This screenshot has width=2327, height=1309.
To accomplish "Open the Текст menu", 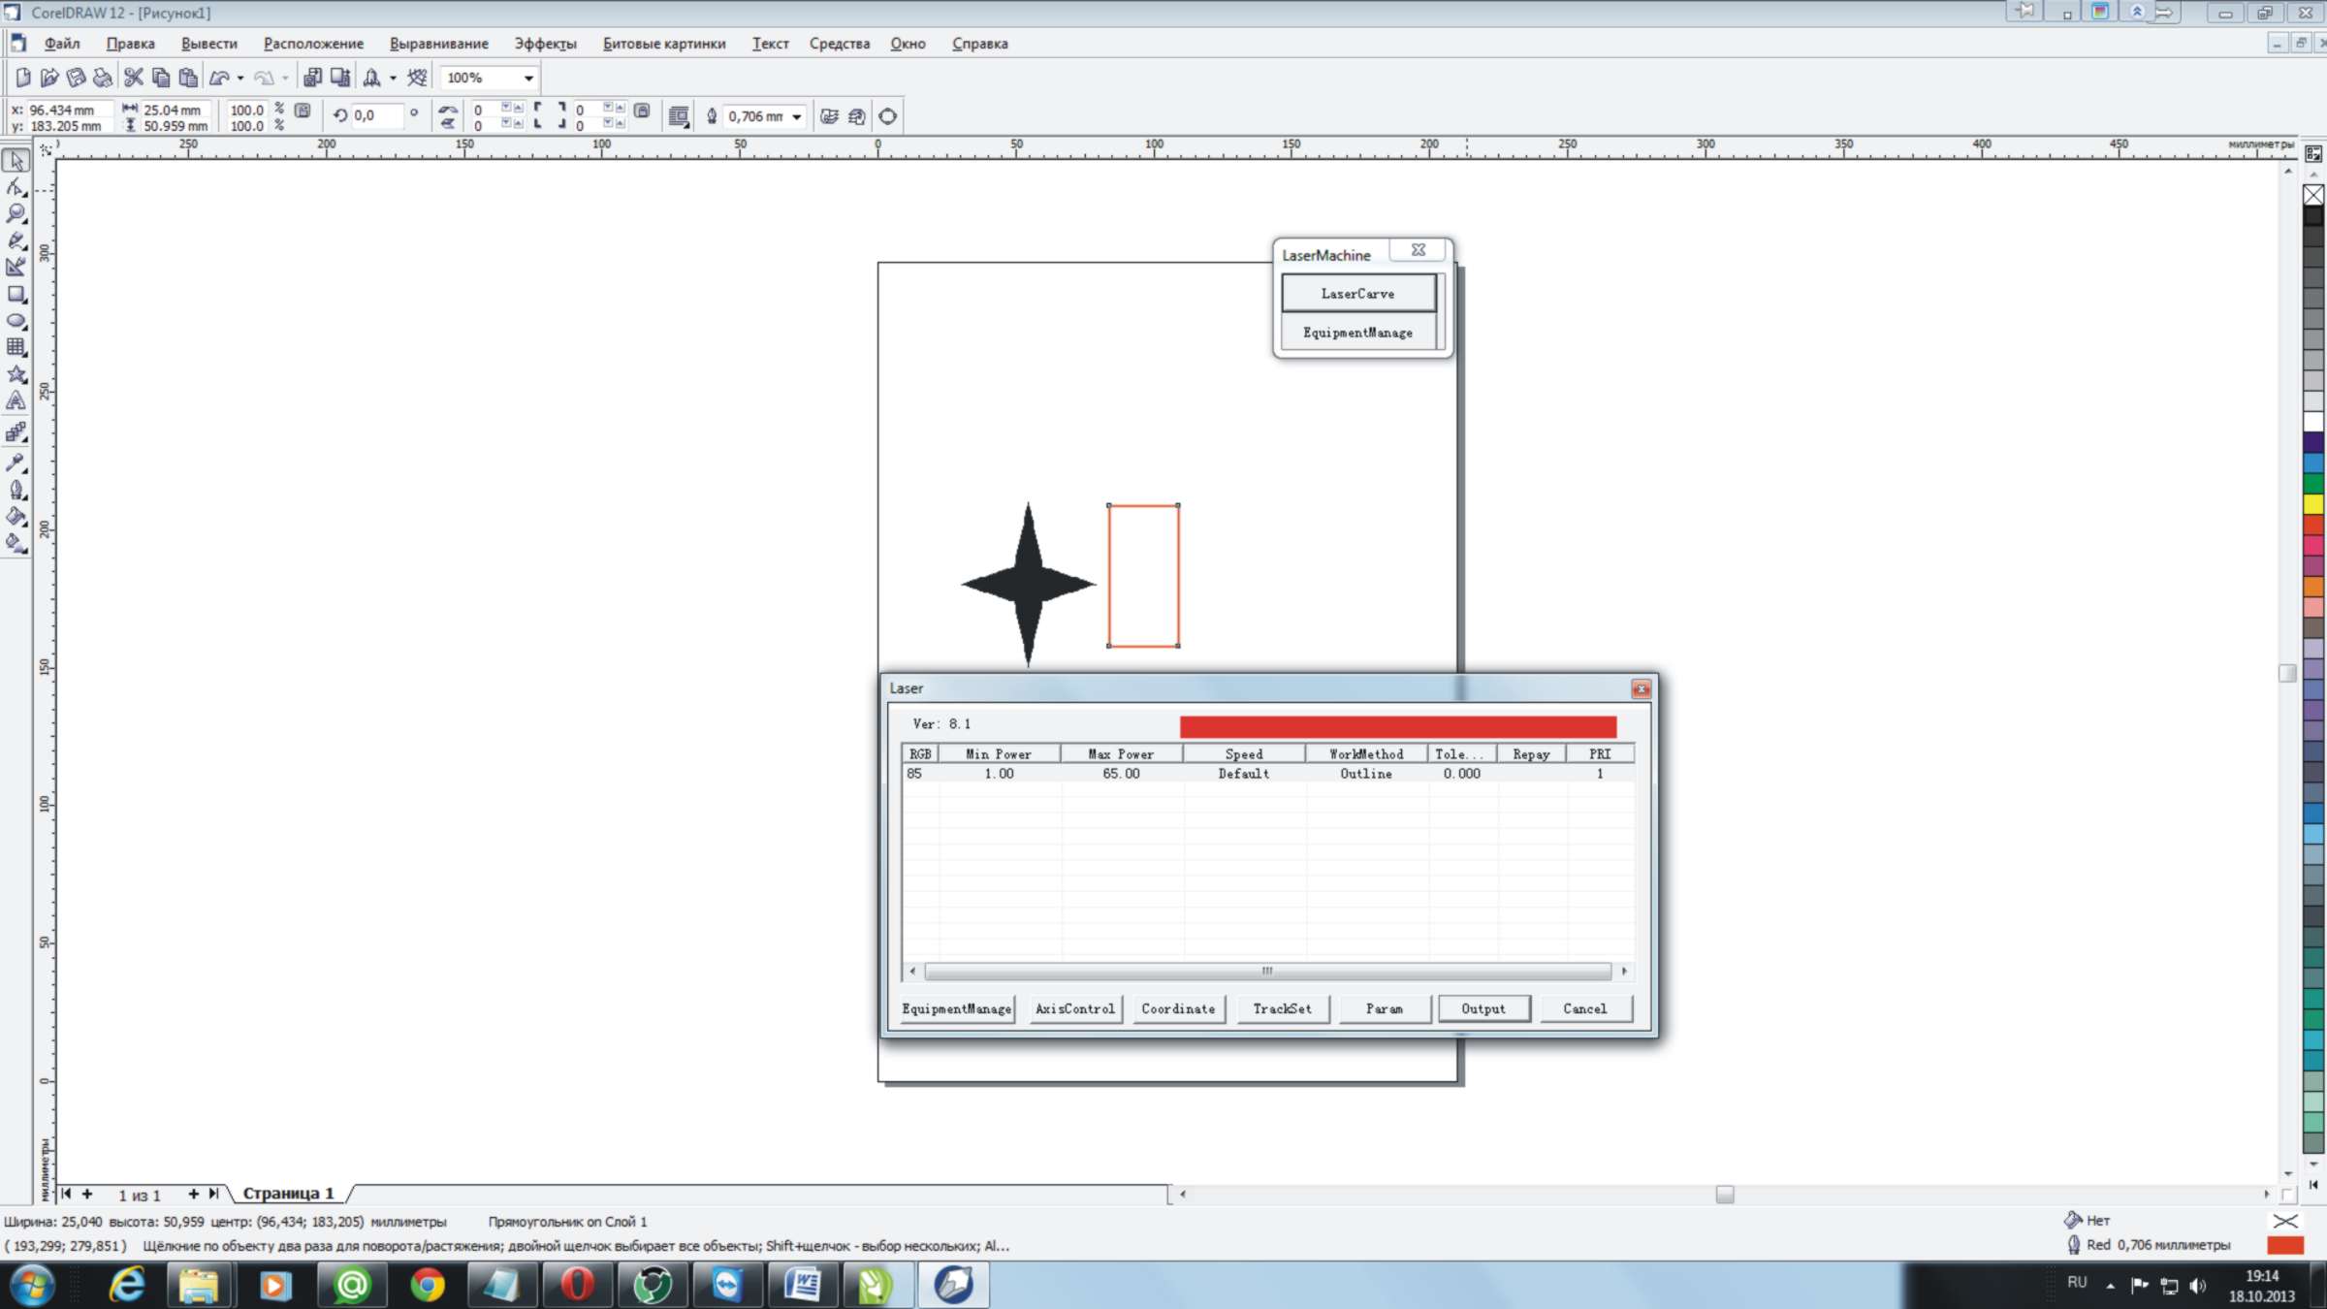I will pos(770,44).
